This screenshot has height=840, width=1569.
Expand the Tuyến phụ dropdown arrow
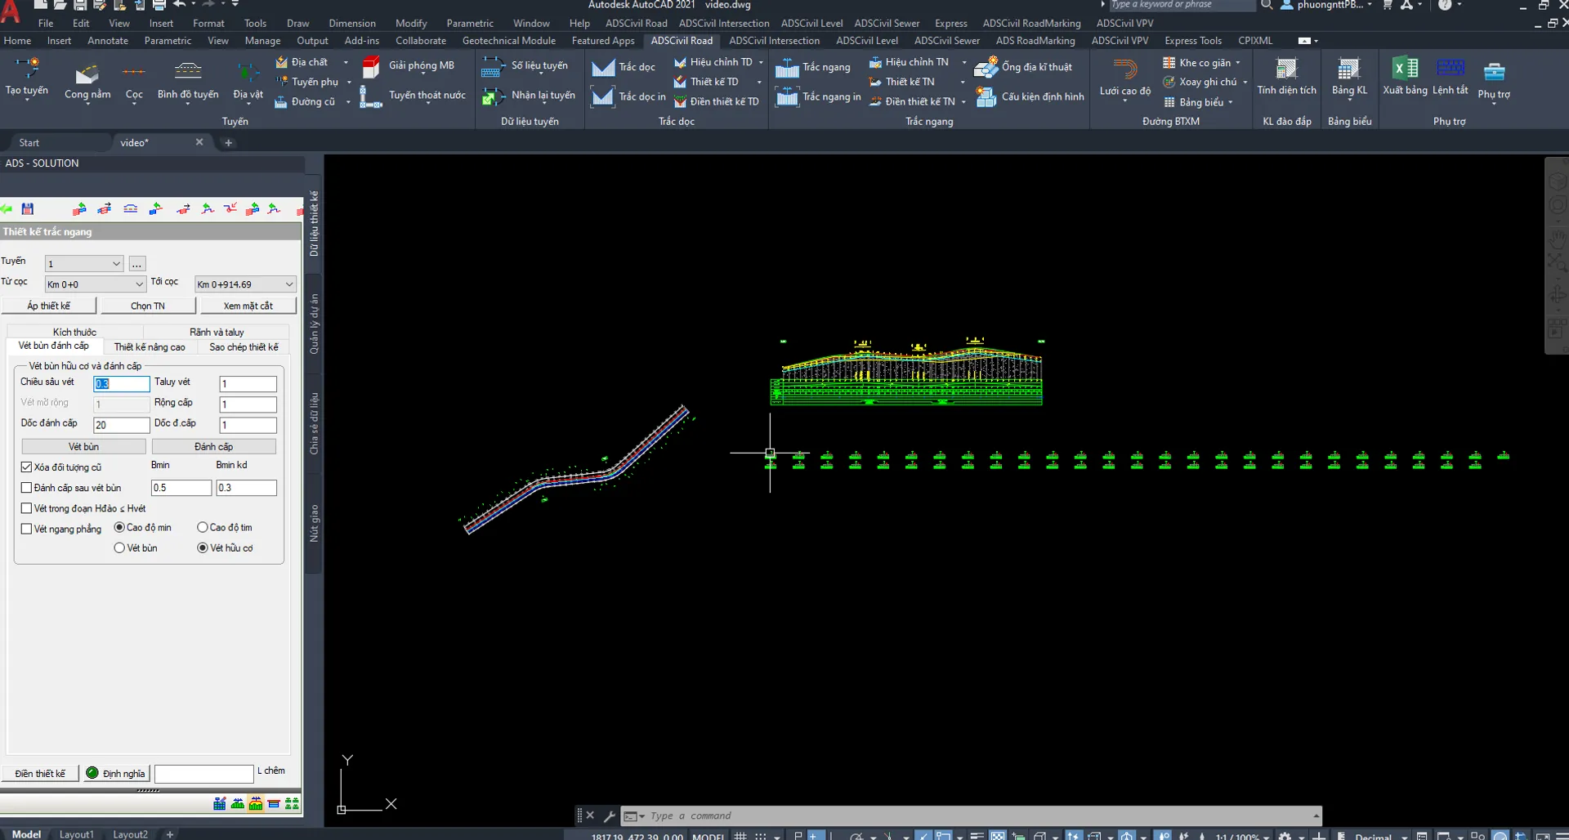click(349, 82)
